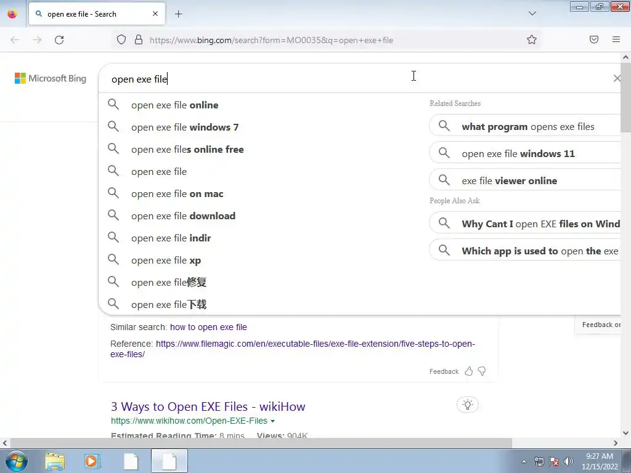The image size is (631, 473).
Task: Save page to Pocket icon
Action: 594,39
